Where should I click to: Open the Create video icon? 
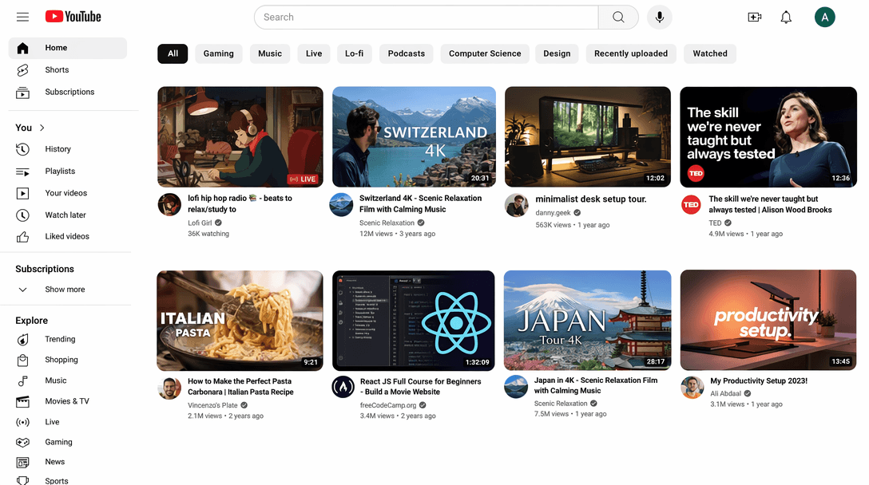click(754, 17)
